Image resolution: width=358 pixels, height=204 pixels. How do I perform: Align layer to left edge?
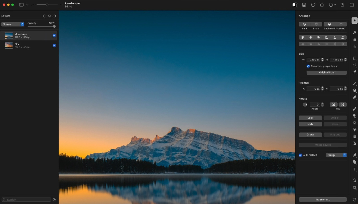(x=327, y=38)
